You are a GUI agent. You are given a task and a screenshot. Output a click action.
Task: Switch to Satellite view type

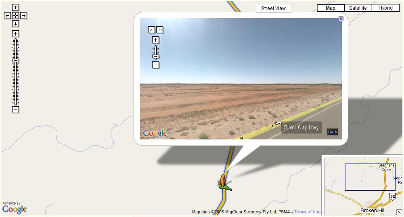tap(358, 8)
